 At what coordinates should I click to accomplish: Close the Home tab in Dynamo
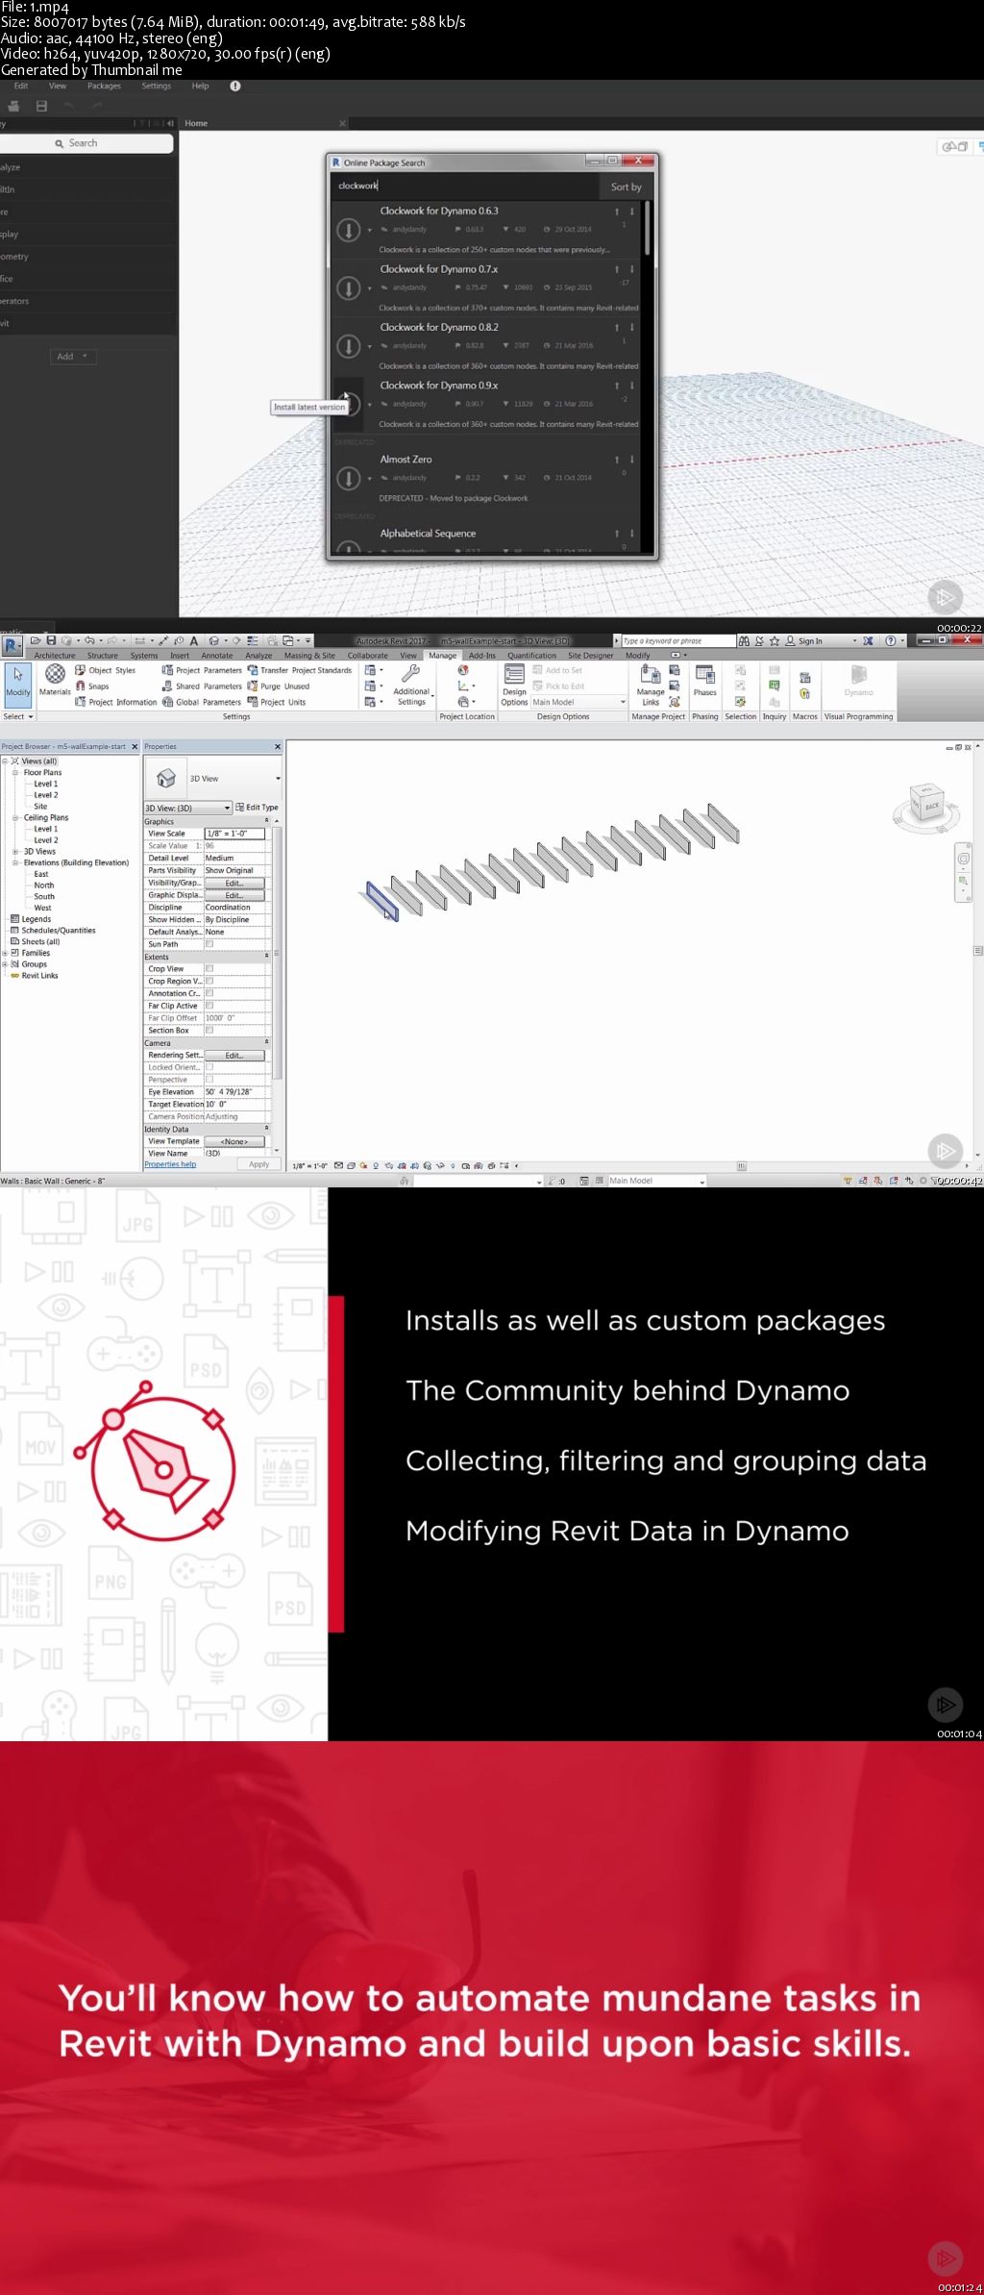point(343,123)
